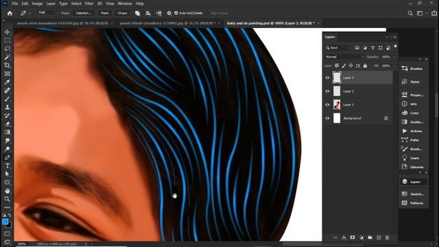Viewport: 439px width, 247px height.
Task: Select the Dodge tool
Action: (x=8, y=149)
